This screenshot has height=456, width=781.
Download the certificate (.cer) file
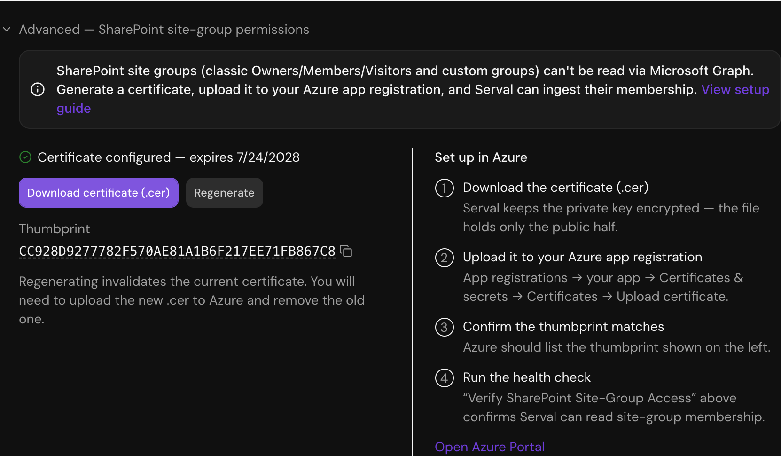[x=99, y=193]
